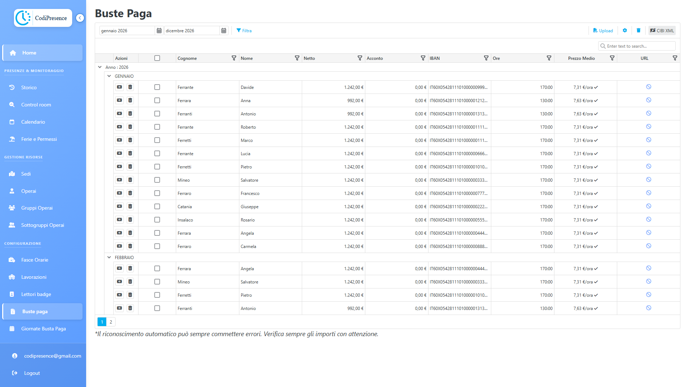Click the toolbar trash delete icon
The height and width of the screenshot is (387, 689).
pyautogui.click(x=638, y=30)
